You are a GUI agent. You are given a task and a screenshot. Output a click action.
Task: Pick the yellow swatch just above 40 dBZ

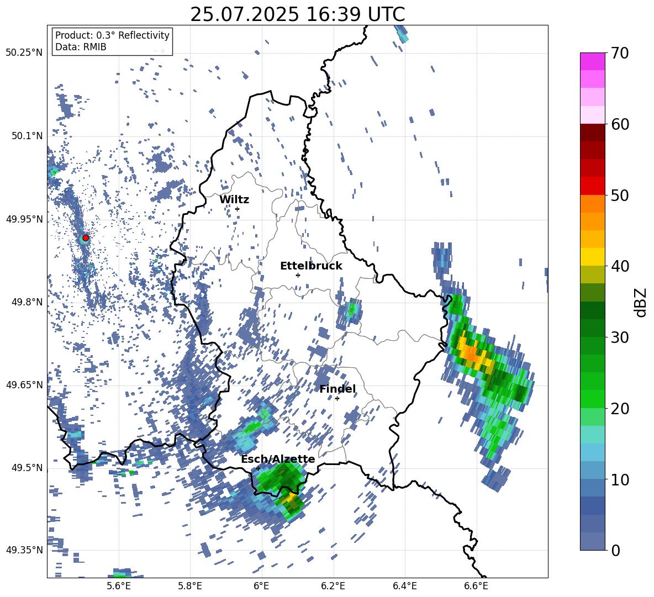(592, 257)
